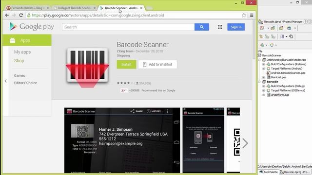Bookmark this page with the star icon
Viewport: 312px width, 175px height.
[244, 15]
